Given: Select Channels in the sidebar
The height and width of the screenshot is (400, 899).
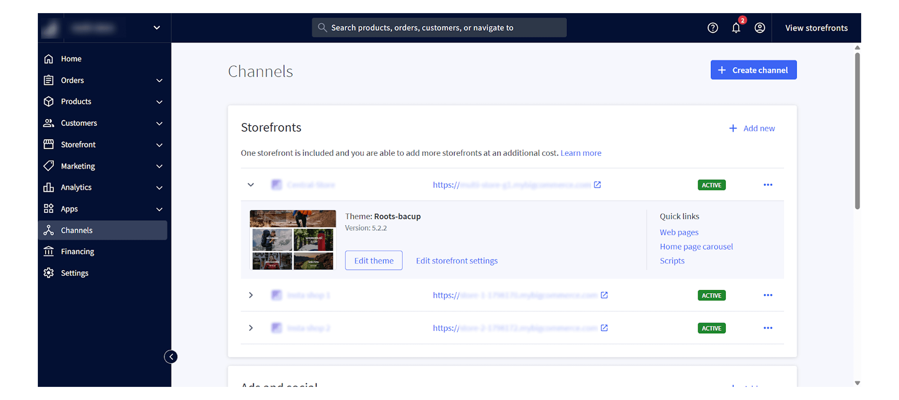Looking at the screenshot, I should click(76, 230).
